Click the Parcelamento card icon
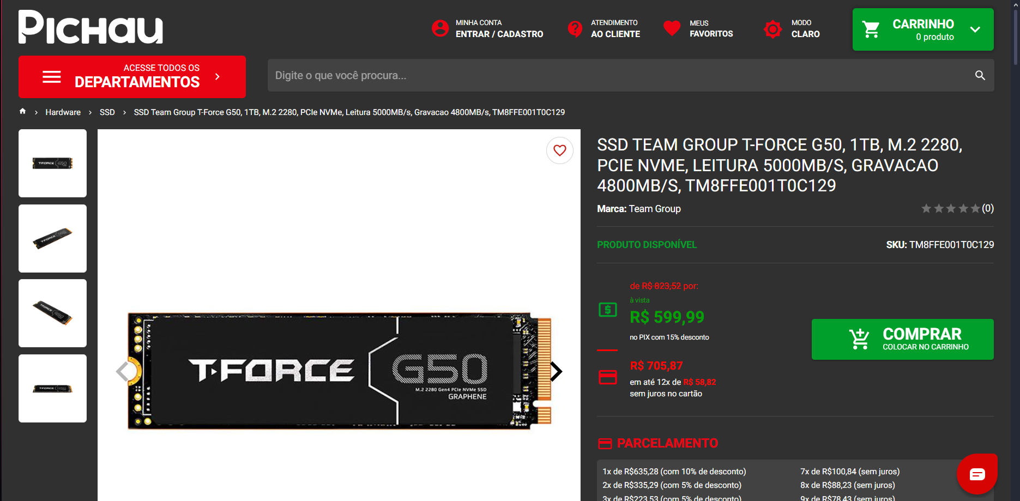Viewport: 1020px width, 501px height. coord(605,444)
